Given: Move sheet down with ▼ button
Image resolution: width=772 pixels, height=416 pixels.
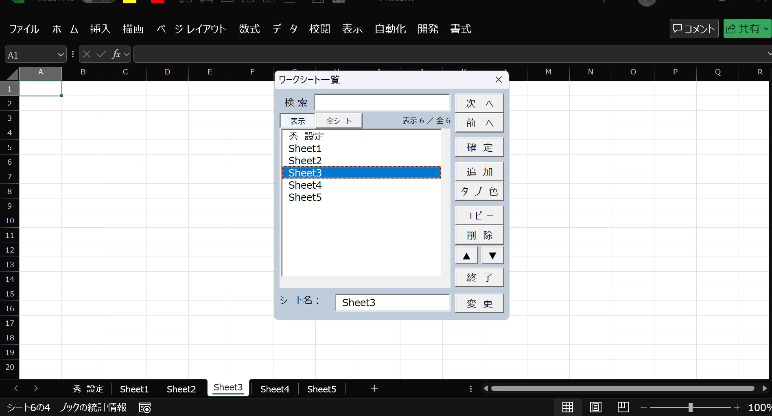Looking at the screenshot, I should (x=492, y=256).
